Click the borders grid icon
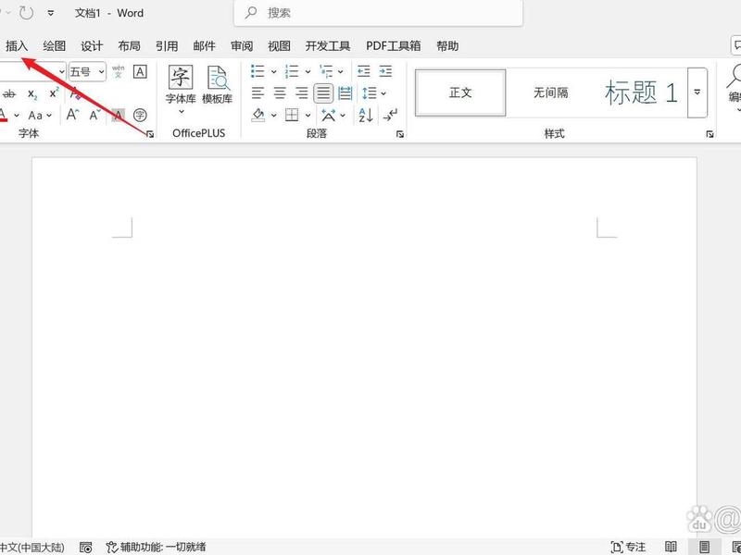The width and height of the screenshot is (741, 555). 292,115
